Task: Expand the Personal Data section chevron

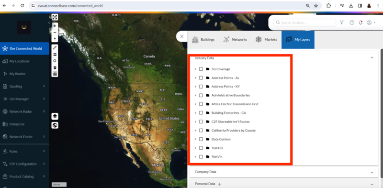Action: click(372, 184)
